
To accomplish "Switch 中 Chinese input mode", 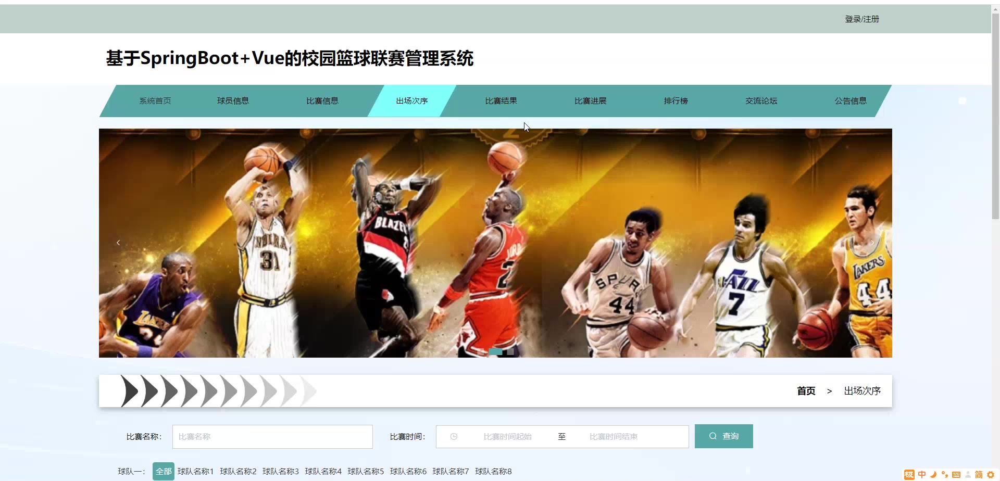I will [x=922, y=474].
